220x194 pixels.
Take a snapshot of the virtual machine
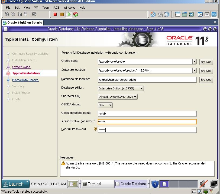click(x=153, y=14)
